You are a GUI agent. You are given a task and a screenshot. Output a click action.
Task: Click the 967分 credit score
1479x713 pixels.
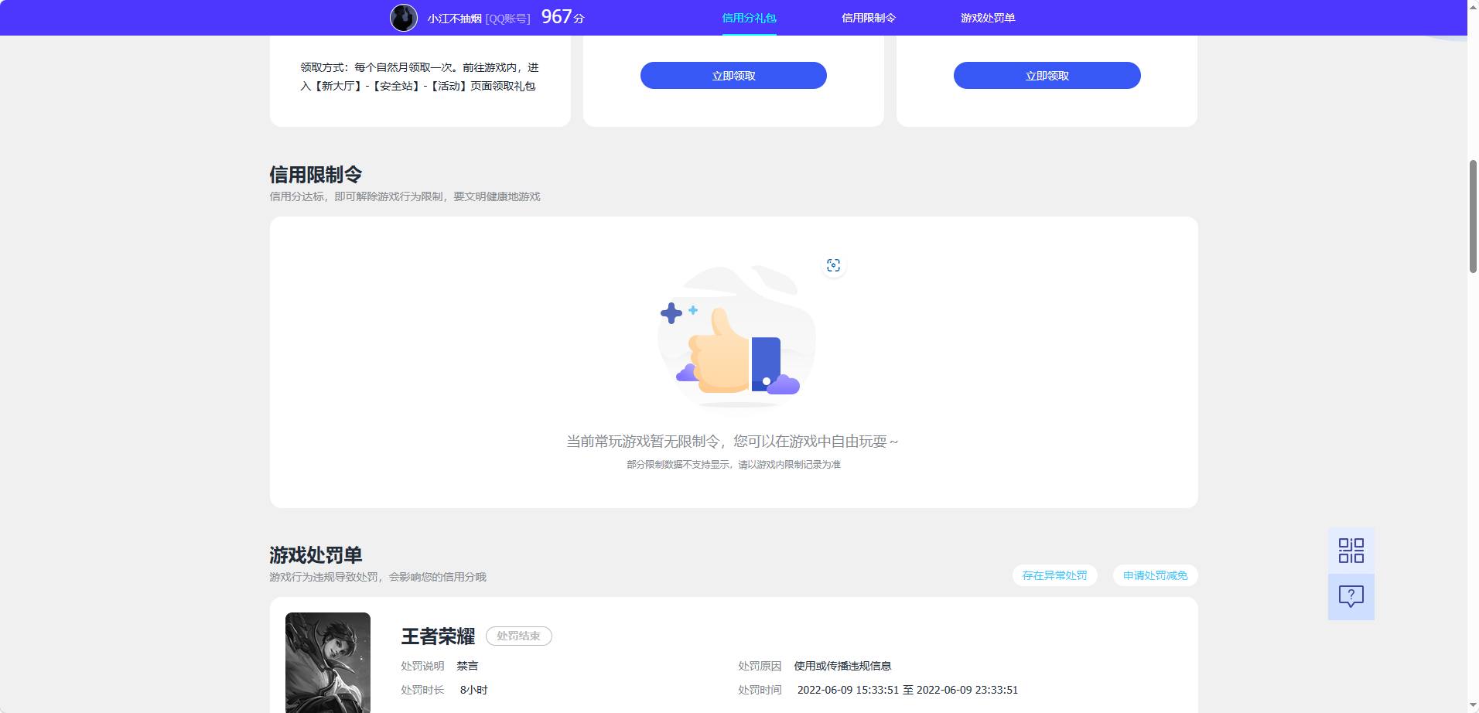point(562,17)
